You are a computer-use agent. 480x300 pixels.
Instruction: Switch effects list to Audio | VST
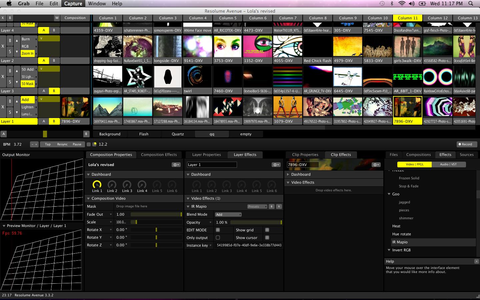click(x=448, y=164)
